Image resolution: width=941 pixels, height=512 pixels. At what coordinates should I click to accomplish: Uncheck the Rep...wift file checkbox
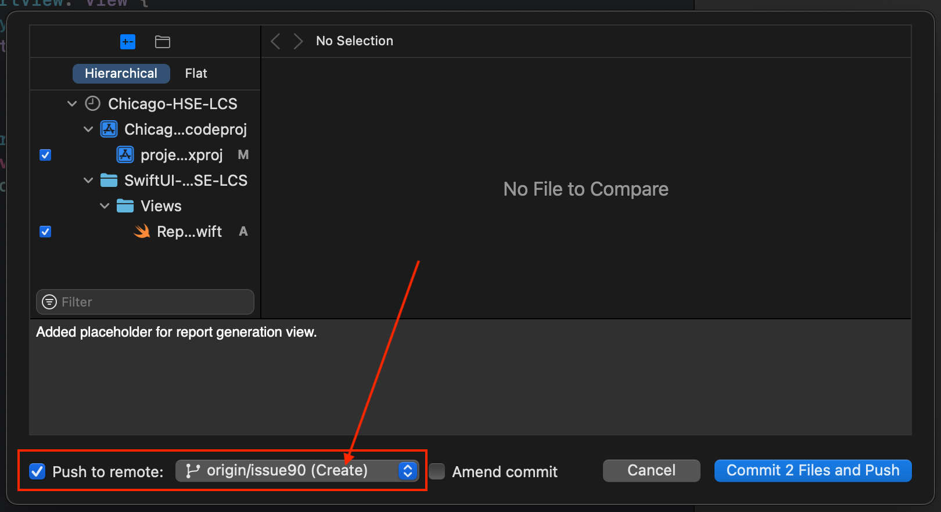tap(45, 232)
